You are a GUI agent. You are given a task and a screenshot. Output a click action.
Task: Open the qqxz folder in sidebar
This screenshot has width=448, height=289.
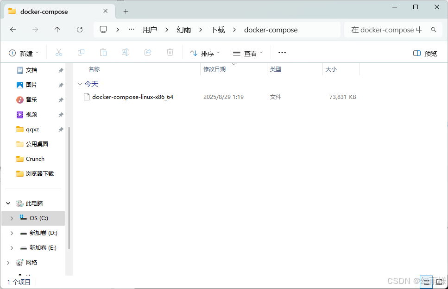click(x=32, y=129)
